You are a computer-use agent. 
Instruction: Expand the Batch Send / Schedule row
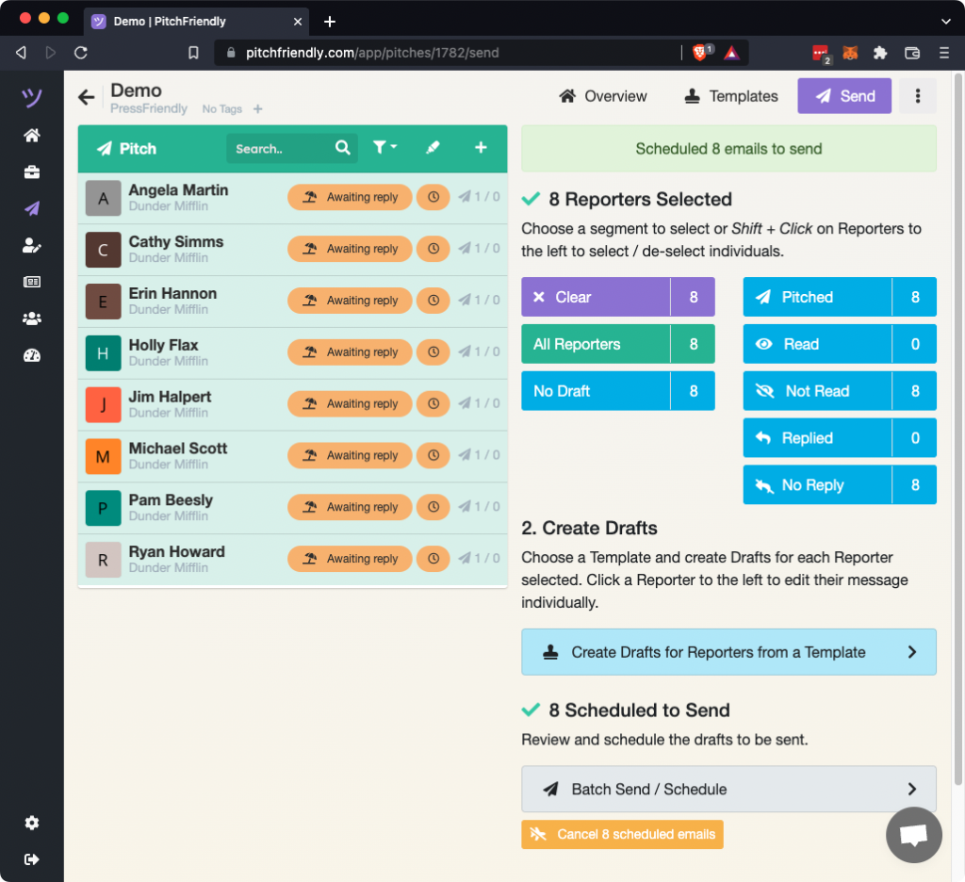728,790
